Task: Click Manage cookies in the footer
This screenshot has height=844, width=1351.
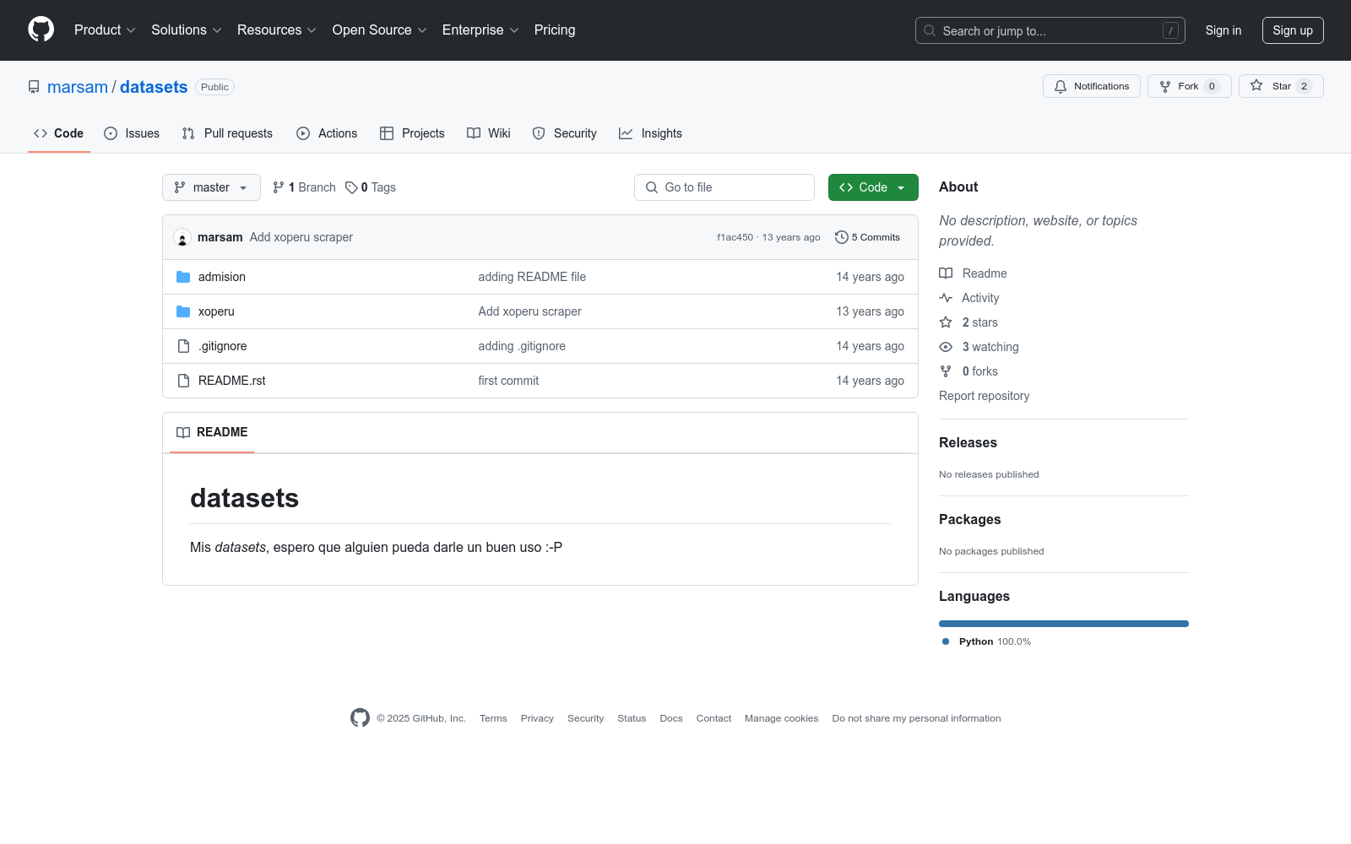Action: 781,718
